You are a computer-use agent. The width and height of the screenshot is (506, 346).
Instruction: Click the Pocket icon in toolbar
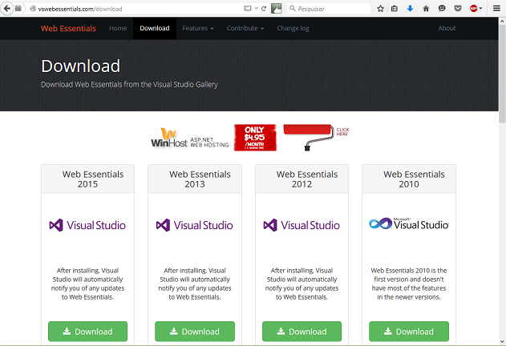(x=458, y=9)
